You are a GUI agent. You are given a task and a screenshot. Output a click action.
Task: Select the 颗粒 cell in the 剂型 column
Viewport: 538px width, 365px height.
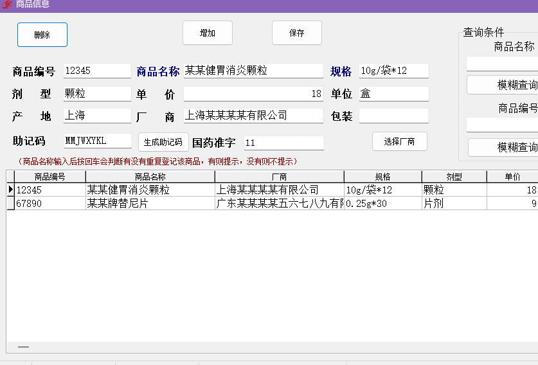click(454, 190)
